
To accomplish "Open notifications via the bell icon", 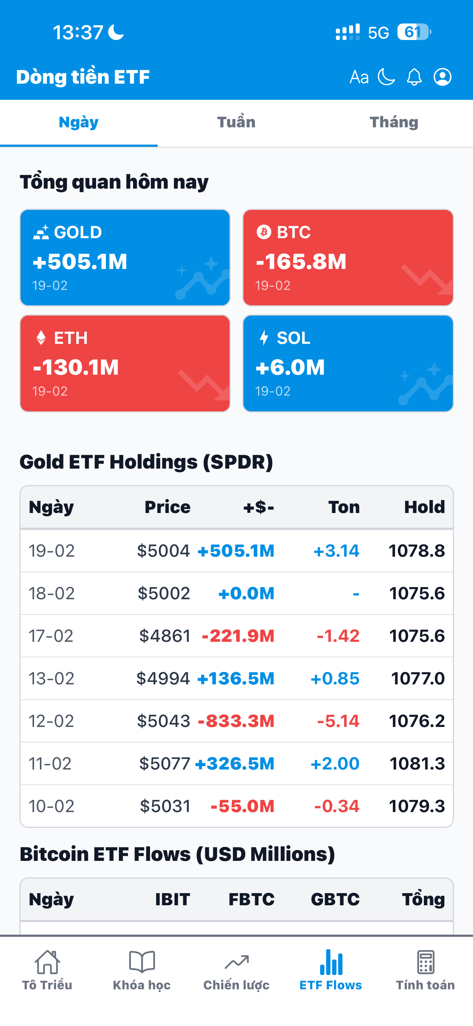I will point(414,77).
